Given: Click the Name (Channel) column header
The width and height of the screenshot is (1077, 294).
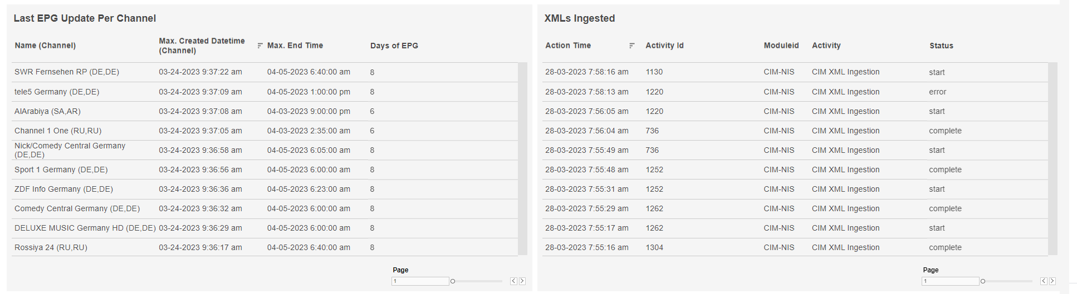Looking at the screenshot, I should pos(45,46).
